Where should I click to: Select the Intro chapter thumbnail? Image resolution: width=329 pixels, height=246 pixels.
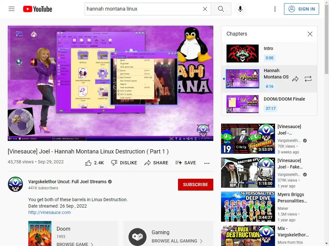(x=243, y=53)
